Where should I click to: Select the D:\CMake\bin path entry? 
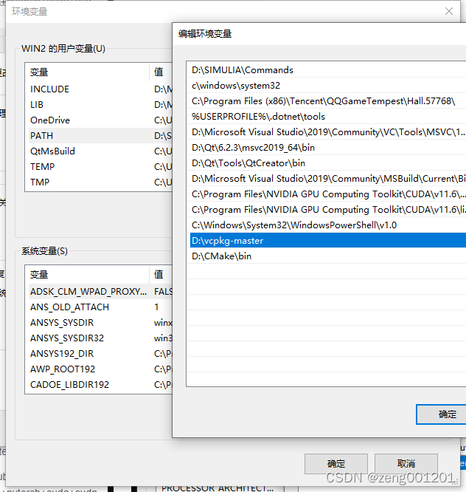click(327, 256)
